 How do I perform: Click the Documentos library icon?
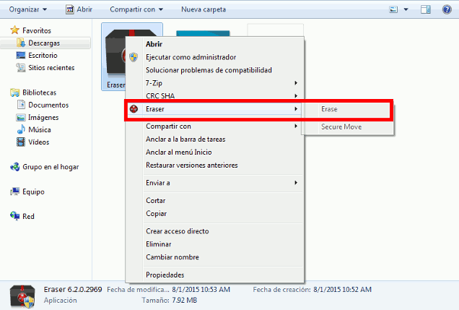(x=21, y=105)
